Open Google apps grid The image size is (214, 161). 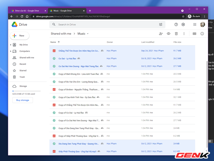point(195,24)
